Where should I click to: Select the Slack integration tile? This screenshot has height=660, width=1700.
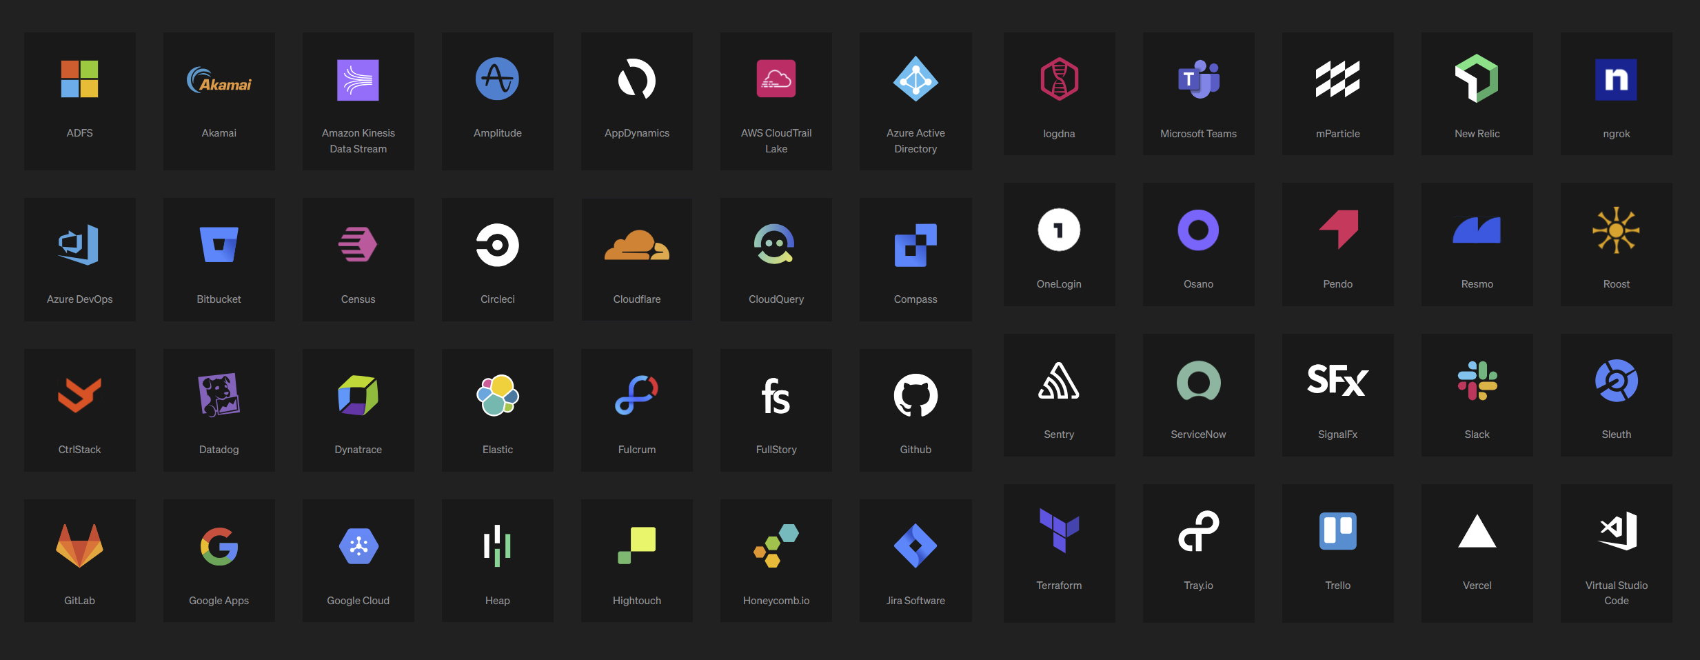[1477, 395]
